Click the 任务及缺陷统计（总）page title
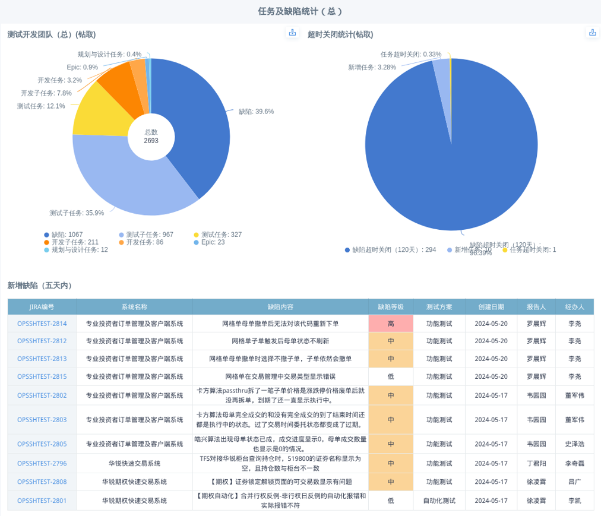 tap(300, 11)
